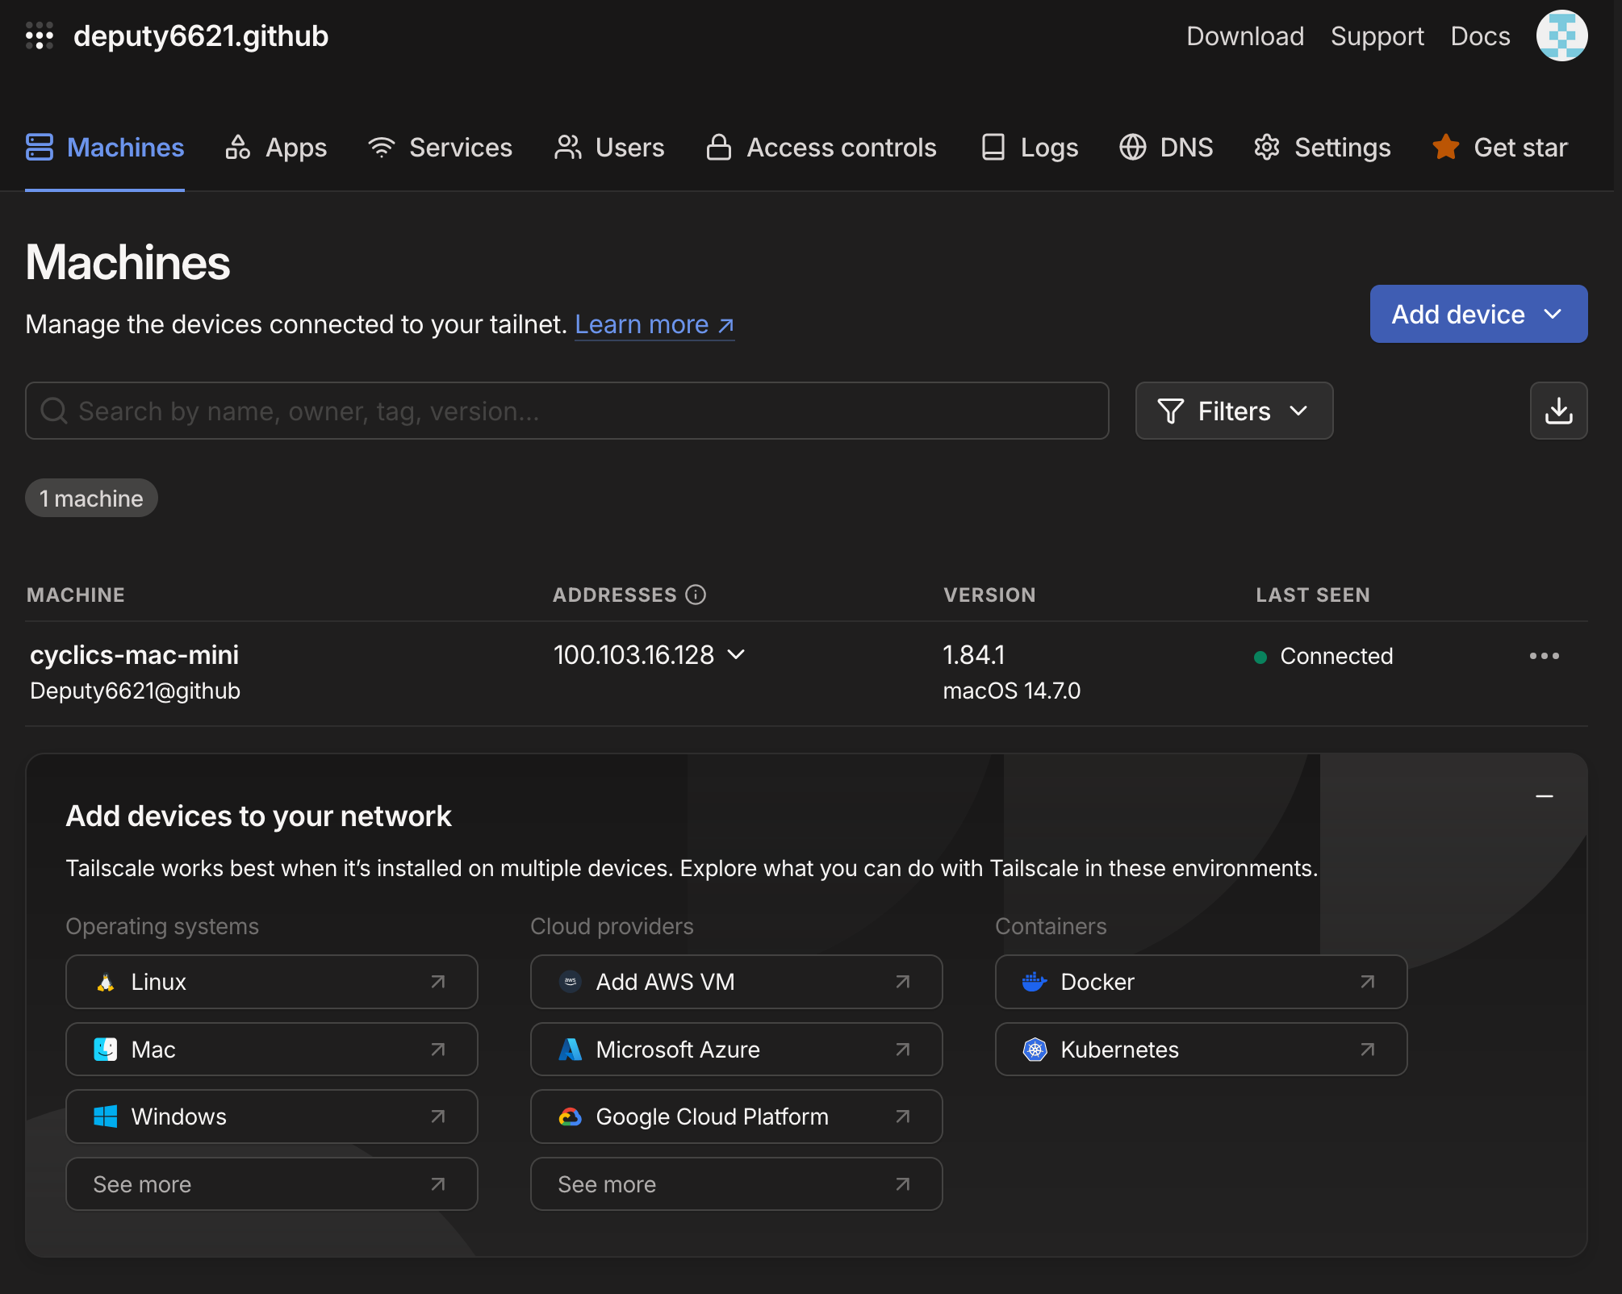Click the MACHINE column header
The width and height of the screenshot is (1622, 1294).
click(x=76, y=595)
